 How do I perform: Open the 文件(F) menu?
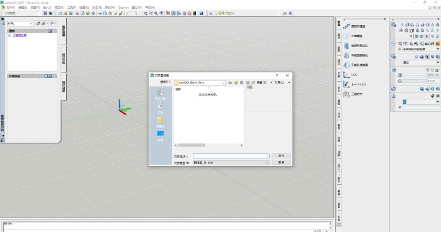tap(11, 8)
